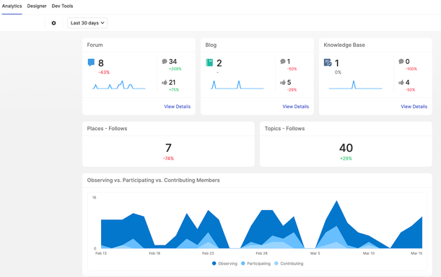The height and width of the screenshot is (277, 441).
Task: Open the Dev Tools tab
Action: click(x=62, y=6)
